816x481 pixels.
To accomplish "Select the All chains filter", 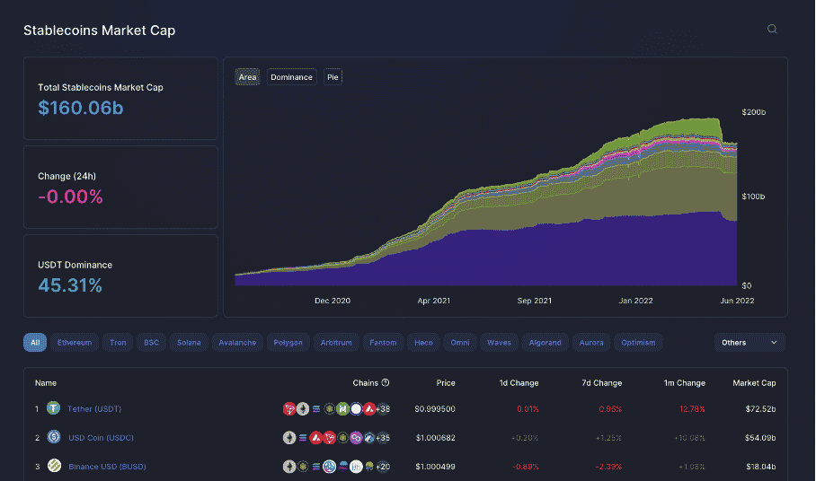I will point(35,342).
